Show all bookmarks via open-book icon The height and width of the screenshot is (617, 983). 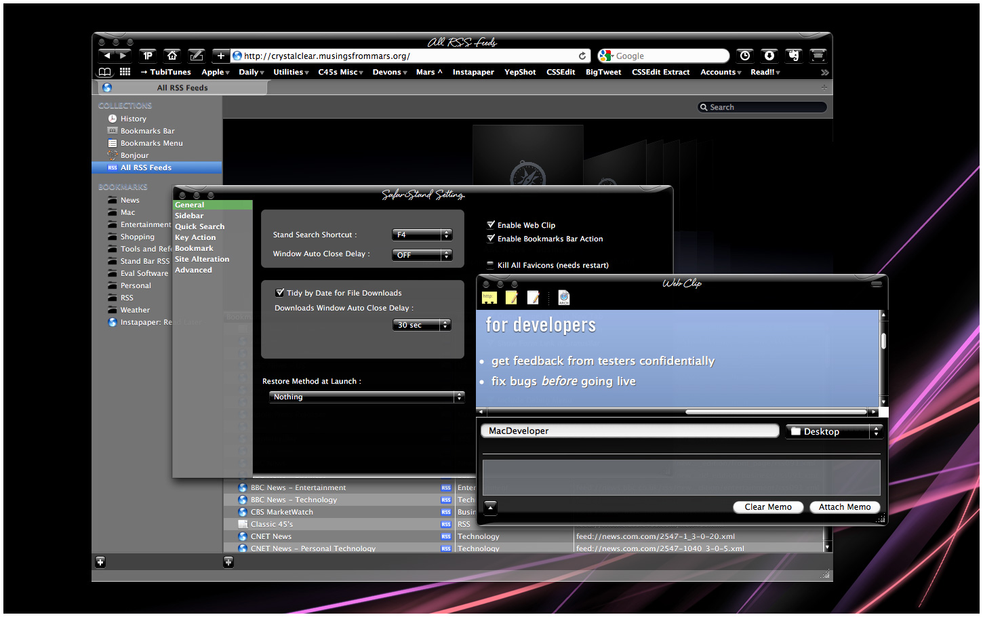click(104, 72)
